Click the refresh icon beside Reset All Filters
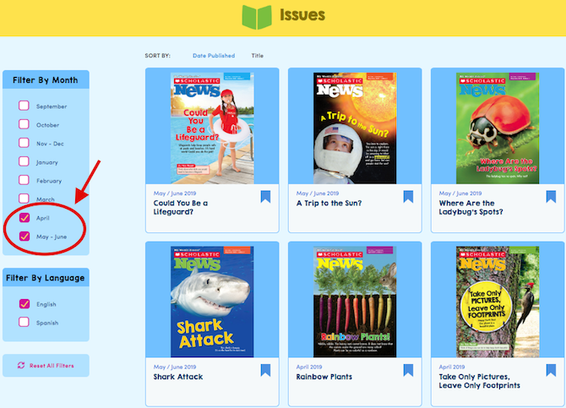This screenshot has height=408, width=566. [21, 366]
